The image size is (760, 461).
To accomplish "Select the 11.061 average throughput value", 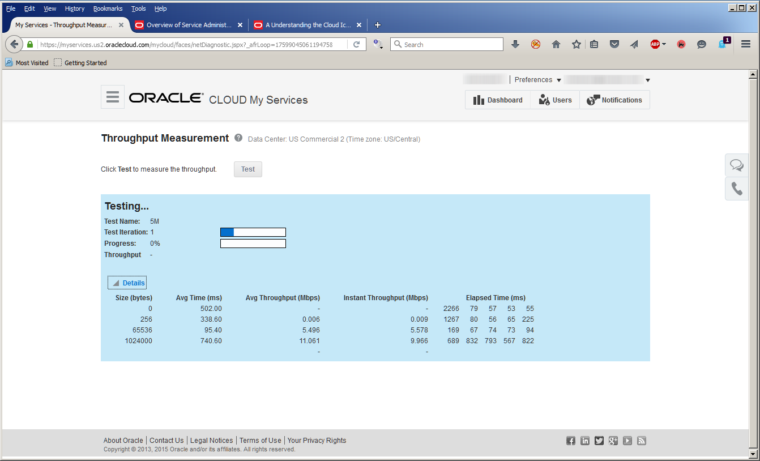I will [310, 341].
